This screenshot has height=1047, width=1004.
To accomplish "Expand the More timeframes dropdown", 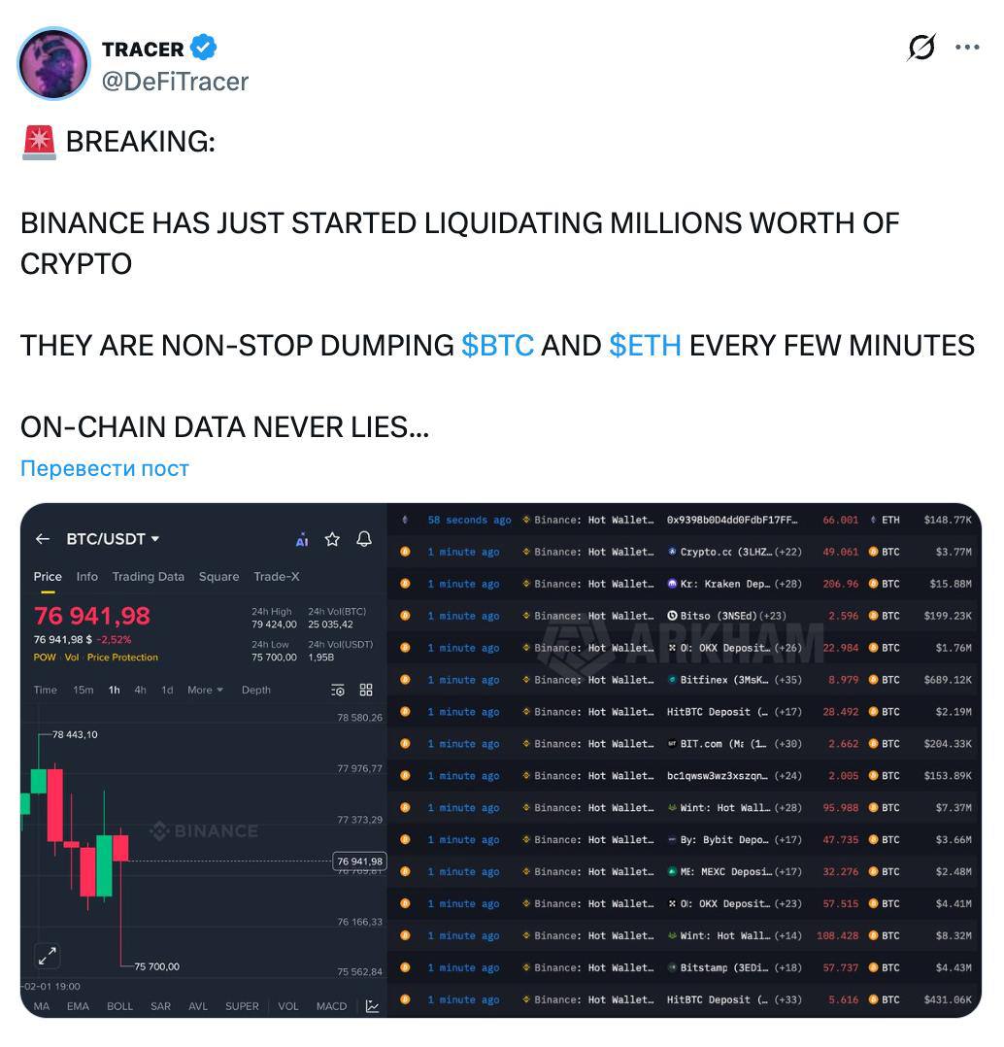I will click(x=205, y=690).
